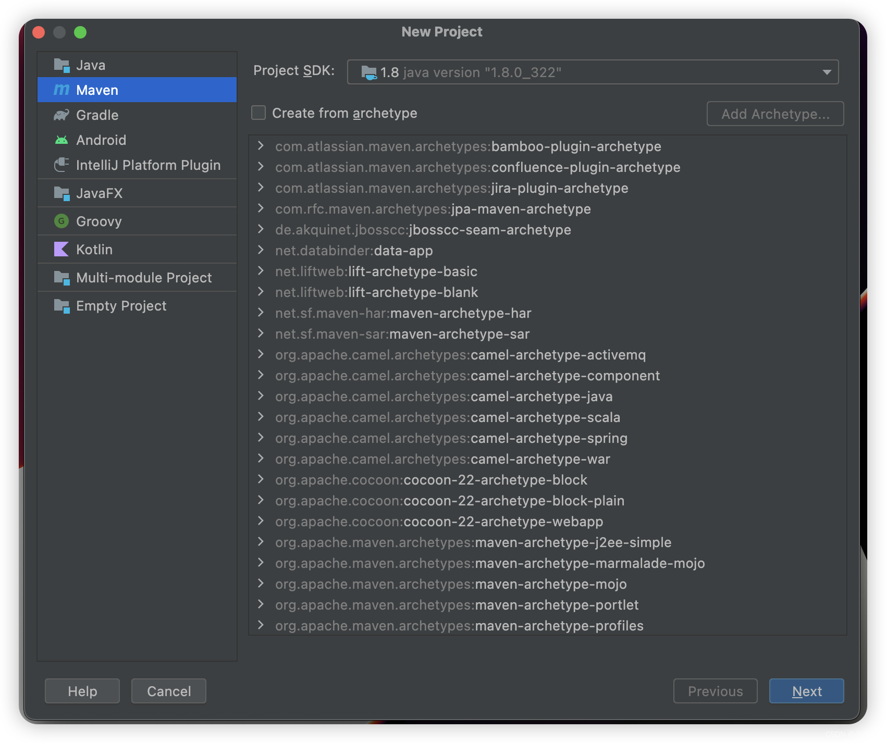This screenshot has width=886, height=743.
Task: Select cocoon-22-archetype-webapp row
Action: pyautogui.click(x=547, y=521)
